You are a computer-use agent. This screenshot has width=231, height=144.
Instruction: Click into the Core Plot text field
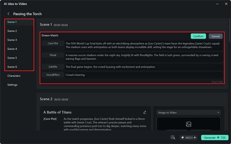click(144, 45)
